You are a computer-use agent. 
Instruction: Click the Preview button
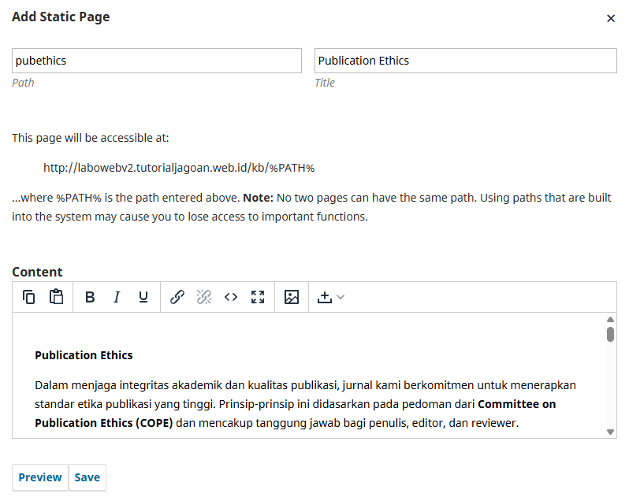pyautogui.click(x=40, y=477)
